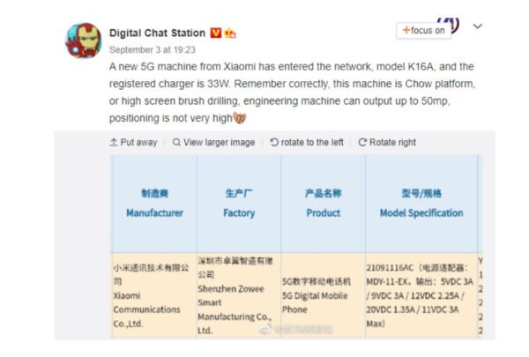Click the clockwise rotate arrow icon
This screenshot has width=529, height=357.
tap(361, 142)
